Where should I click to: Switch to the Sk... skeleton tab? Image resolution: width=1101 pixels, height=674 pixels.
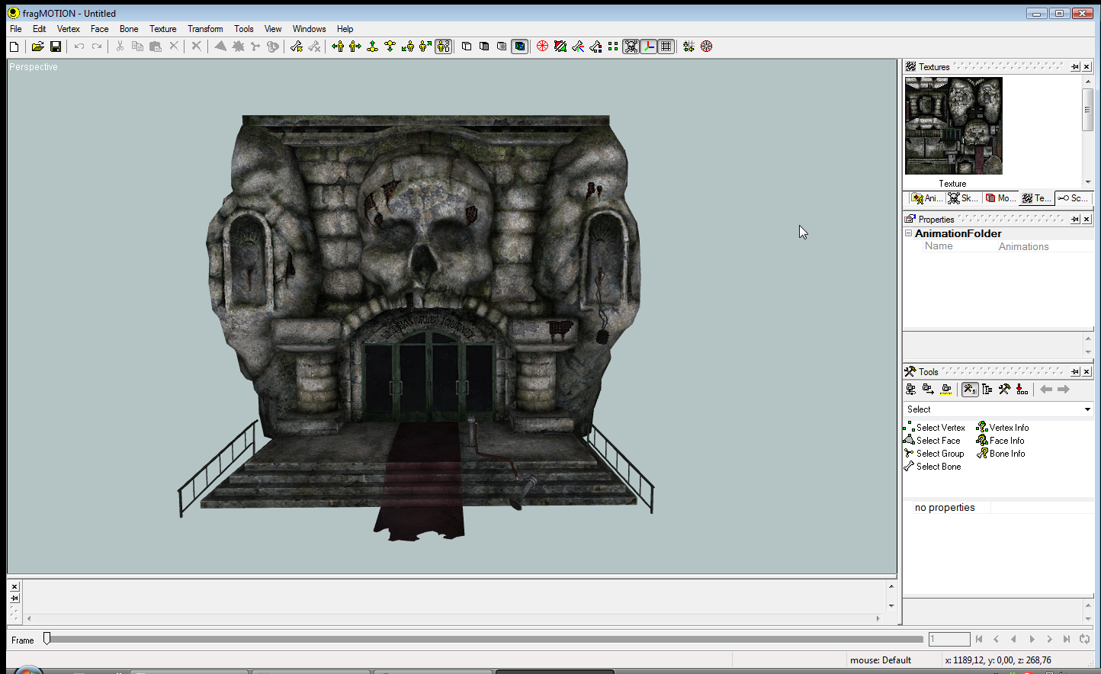click(x=963, y=198)
